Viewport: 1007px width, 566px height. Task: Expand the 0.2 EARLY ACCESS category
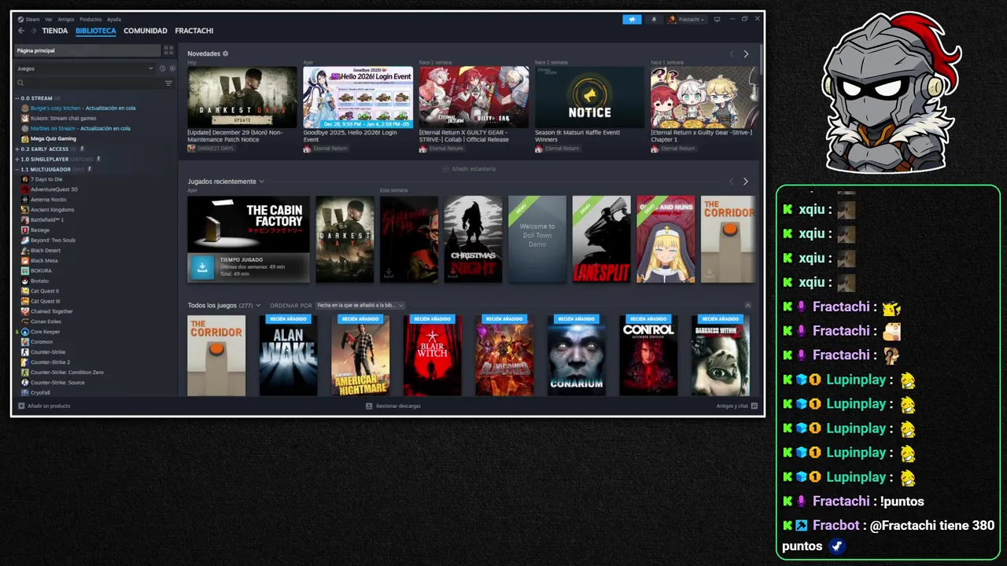coord(17,149)
